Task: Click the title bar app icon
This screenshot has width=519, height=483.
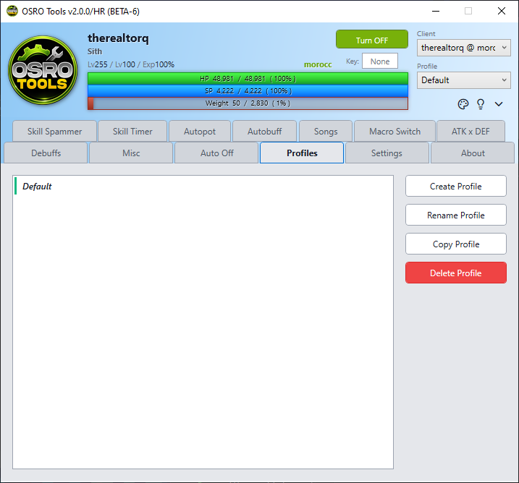Action: point(12,11)
